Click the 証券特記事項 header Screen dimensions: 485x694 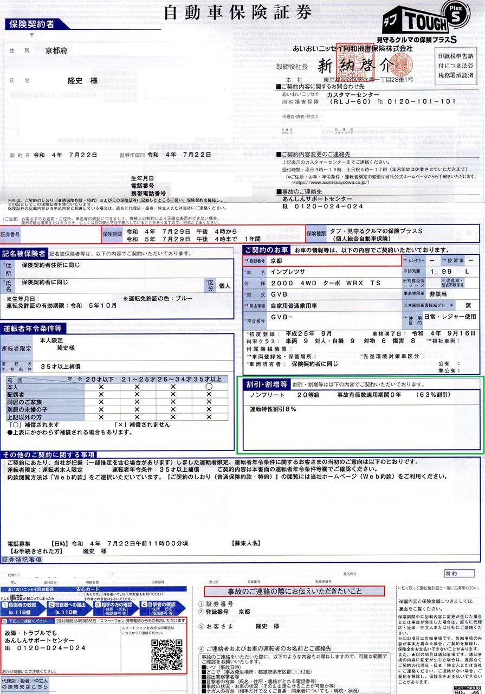tap(22, 560)
